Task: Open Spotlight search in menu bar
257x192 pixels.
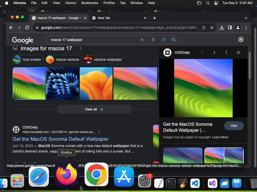Action: tap(208, 3)
